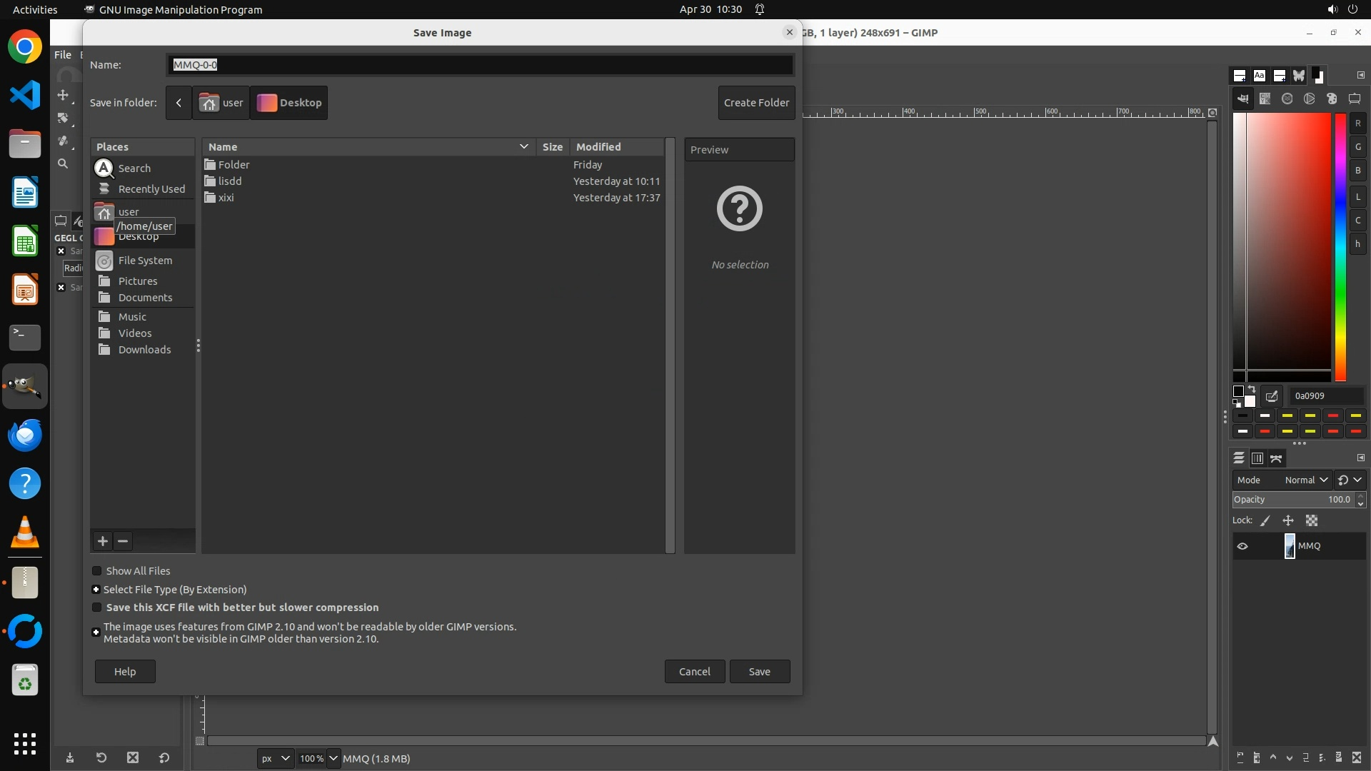Click the color picker eyedropper button

coord(1272,396)
